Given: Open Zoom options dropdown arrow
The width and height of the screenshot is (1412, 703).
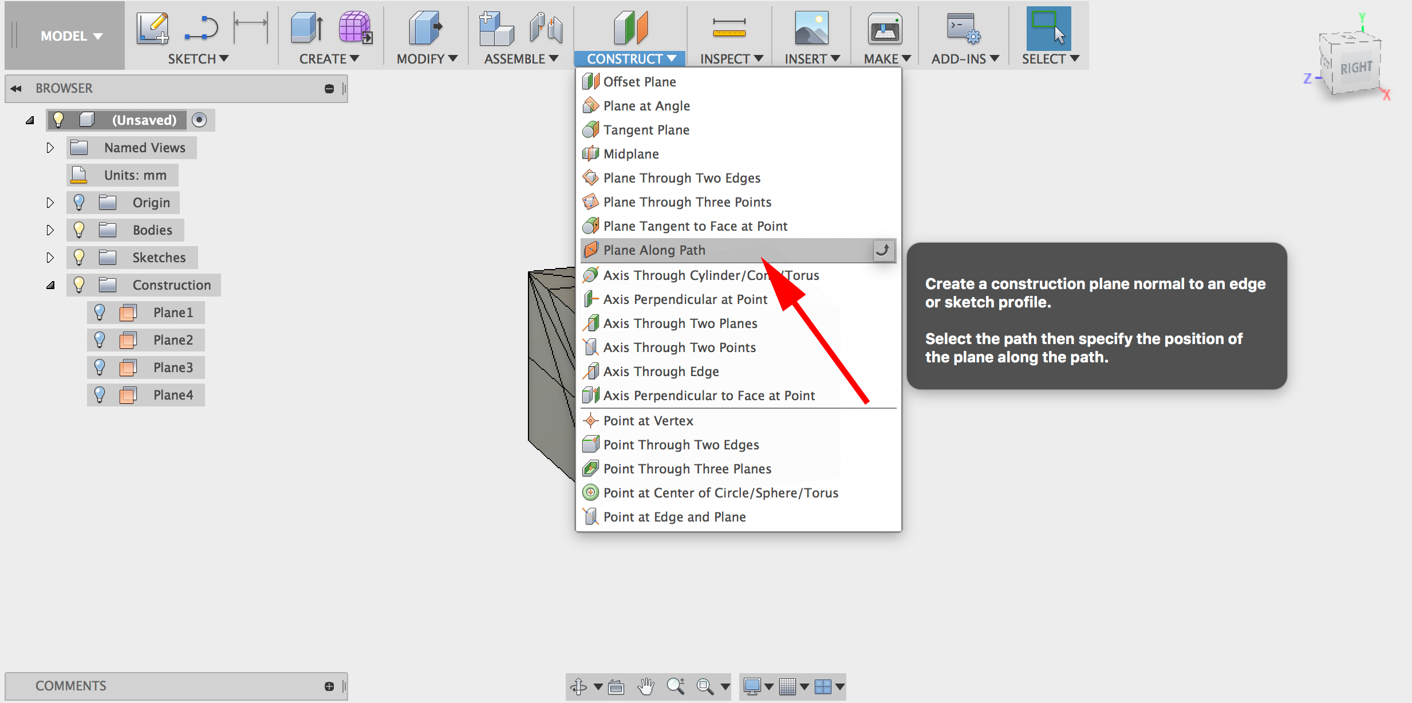Looking at the screenshot, I should pyautogui.click(x=725, y=686).
